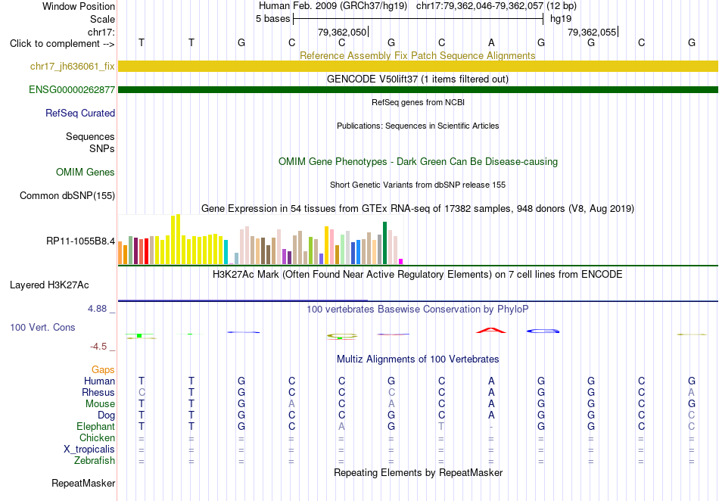This screenshot has width=719, height=501.
Task: Click the 100 Vert. Cons label
Action: click(x=42, y=327)
